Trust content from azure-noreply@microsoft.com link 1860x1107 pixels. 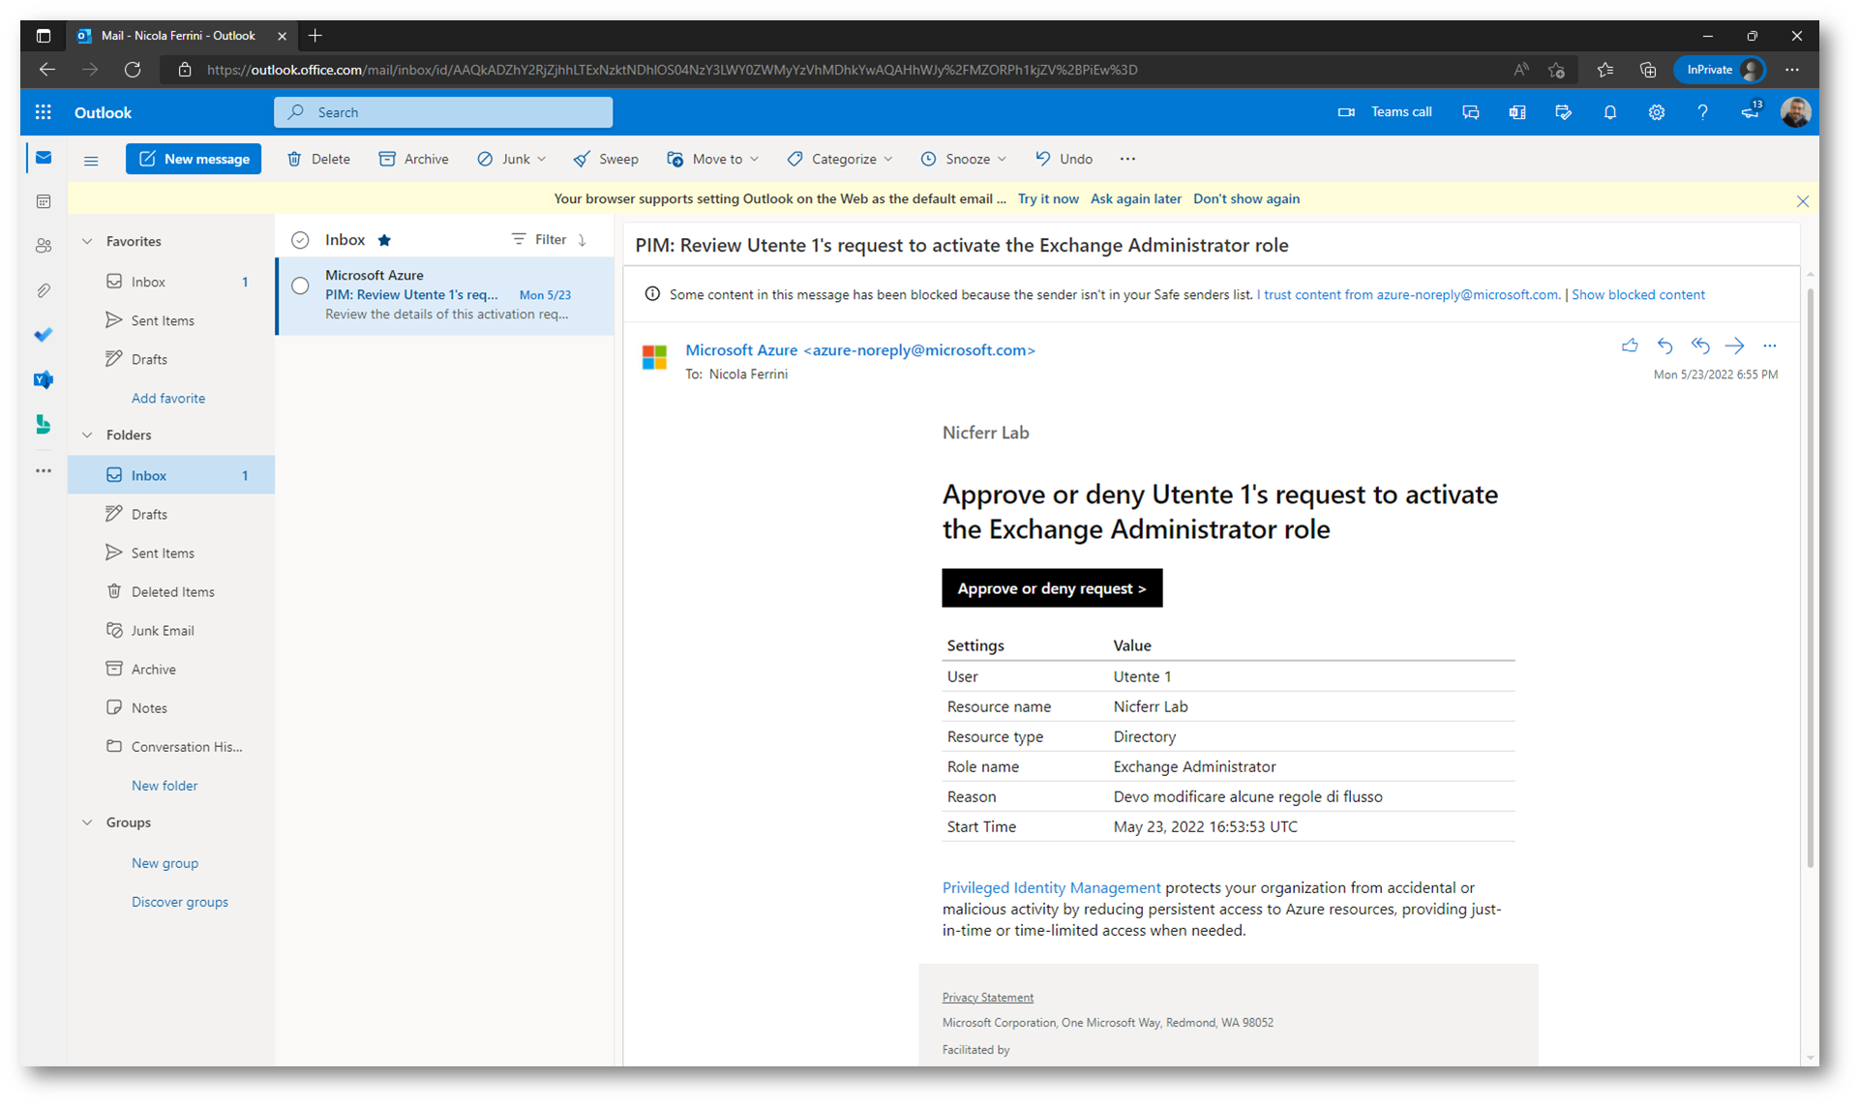pos(1408,294)
